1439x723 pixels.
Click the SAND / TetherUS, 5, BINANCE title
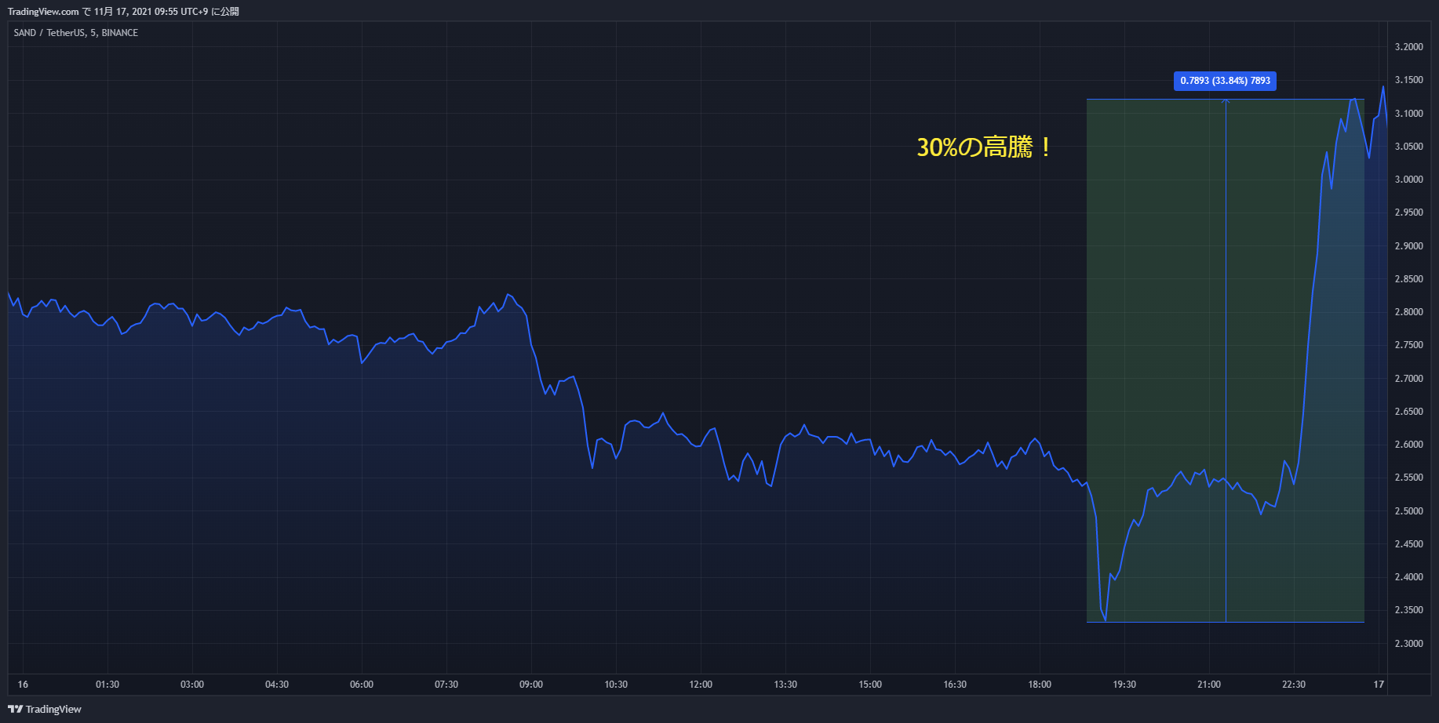coord(76,33)
